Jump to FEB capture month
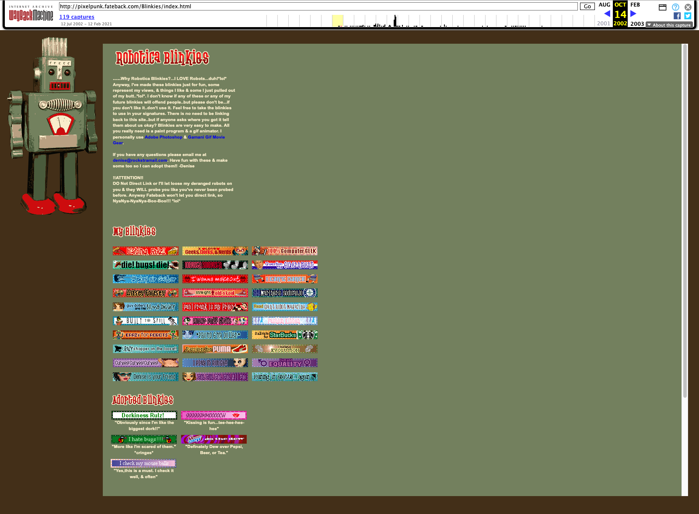The image size is (699, 514). [635, 5]
